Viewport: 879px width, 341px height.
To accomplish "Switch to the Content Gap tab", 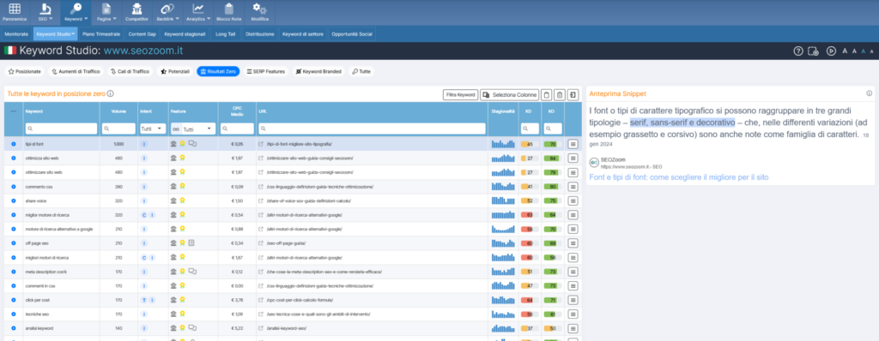I will coord(142,33).
